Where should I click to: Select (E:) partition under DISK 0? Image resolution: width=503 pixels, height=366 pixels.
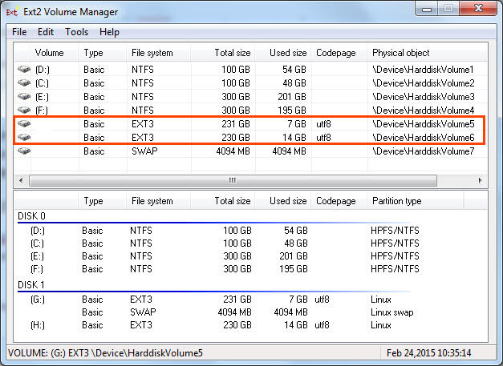(x=37, y=255)
